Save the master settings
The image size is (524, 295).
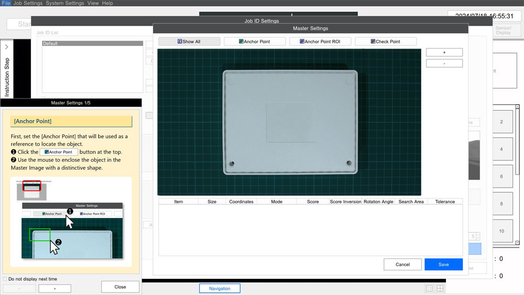(x=443, y=265)
